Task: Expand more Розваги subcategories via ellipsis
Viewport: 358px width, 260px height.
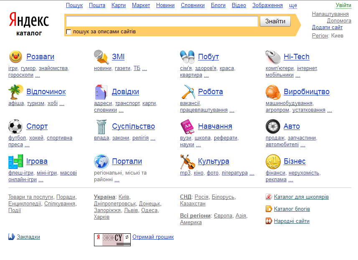Action: click(x=38, y=75)
